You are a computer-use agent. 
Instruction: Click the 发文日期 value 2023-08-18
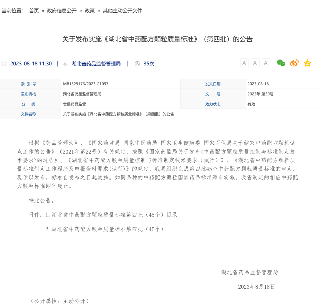point(258,84)
